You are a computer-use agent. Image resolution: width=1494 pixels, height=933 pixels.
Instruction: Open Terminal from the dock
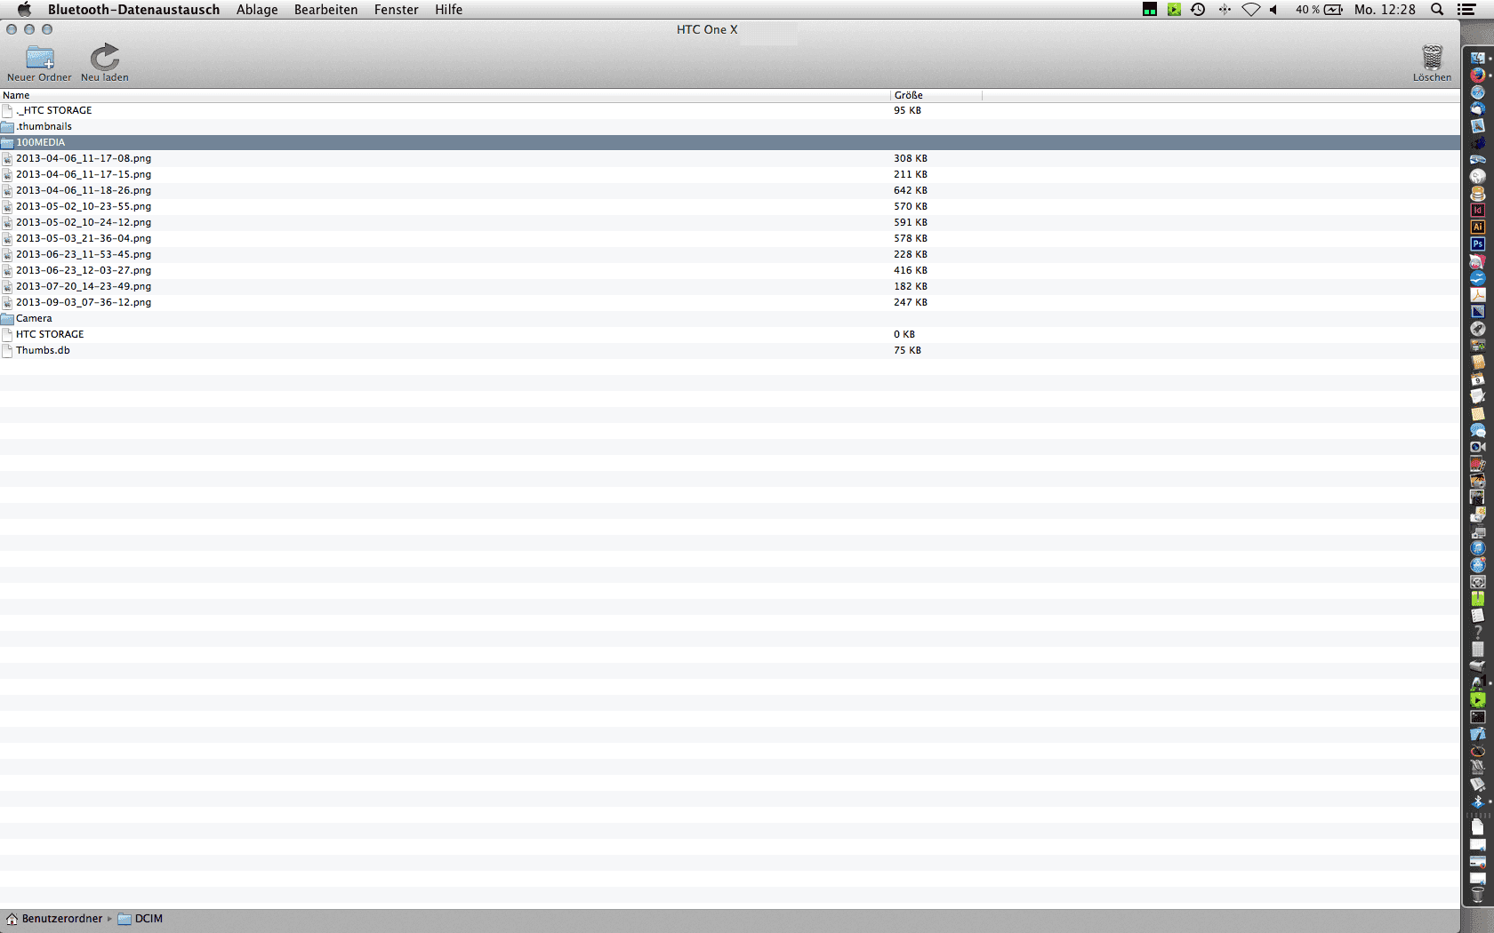point(1477,716)
